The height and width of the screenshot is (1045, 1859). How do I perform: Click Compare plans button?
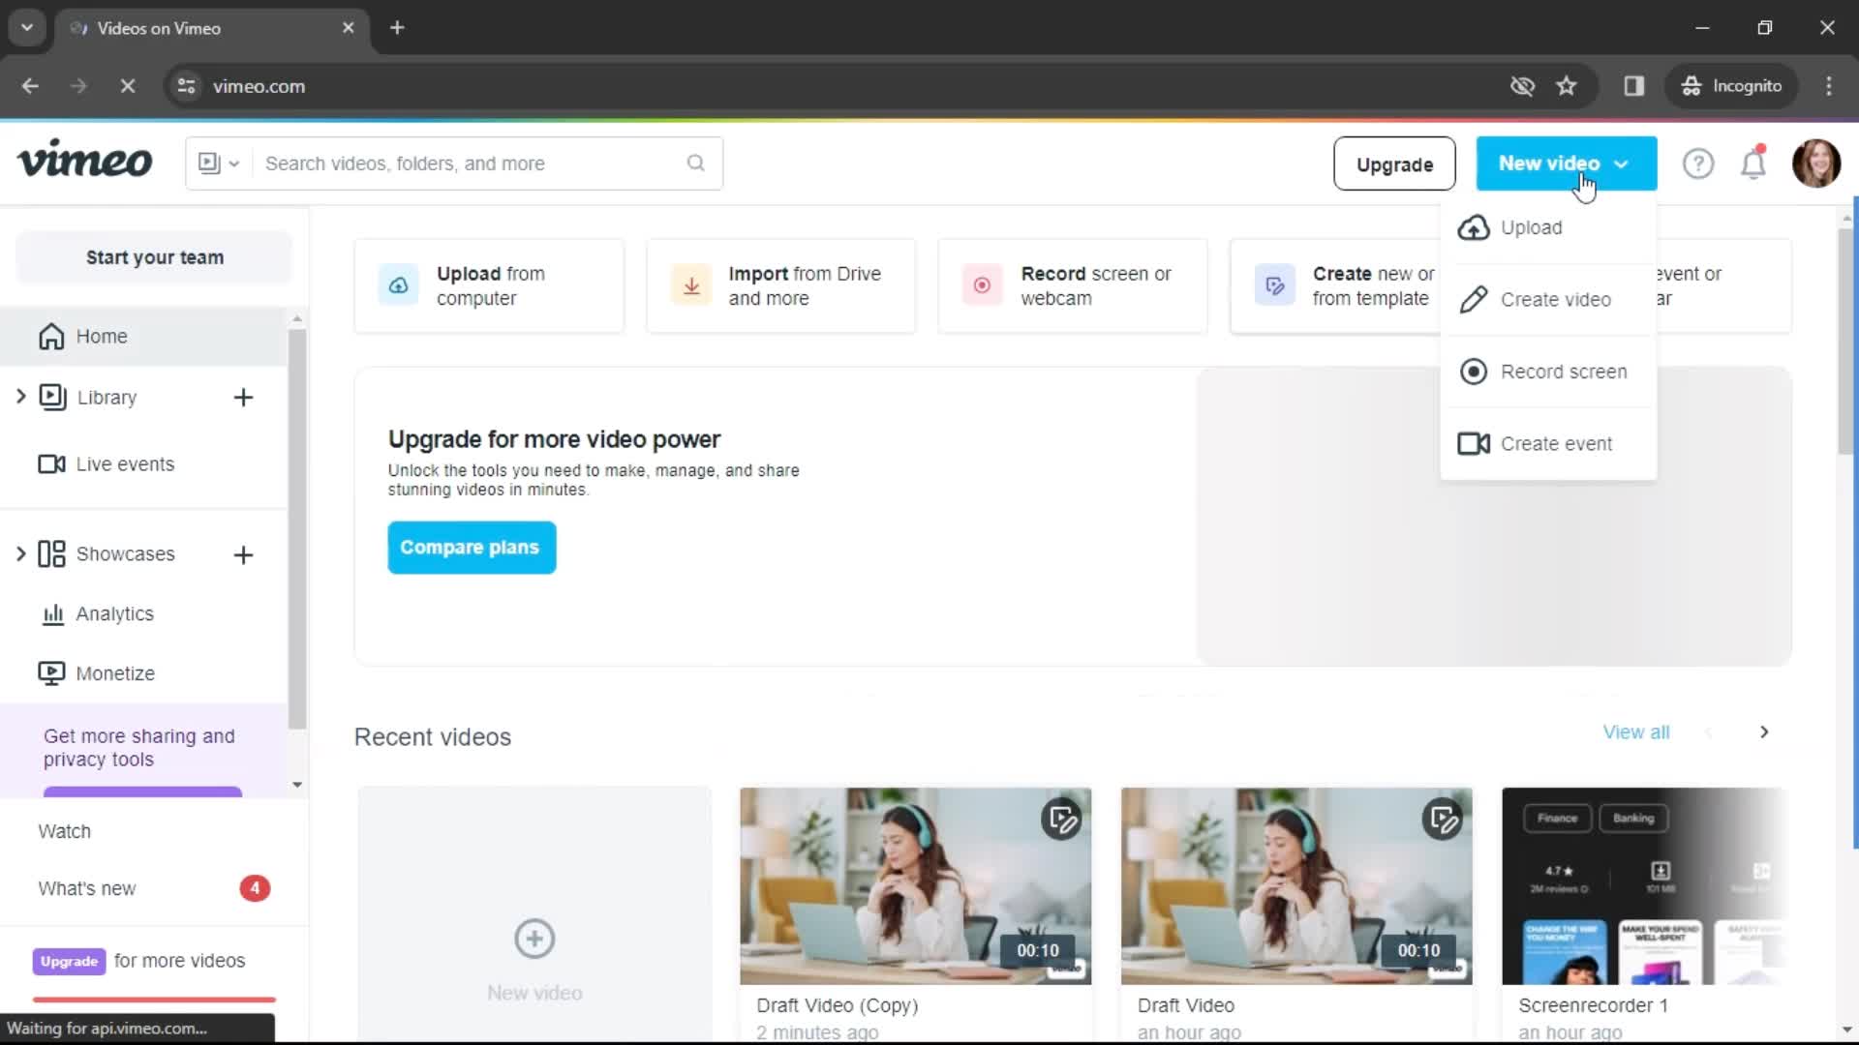[x=472, y=548]
